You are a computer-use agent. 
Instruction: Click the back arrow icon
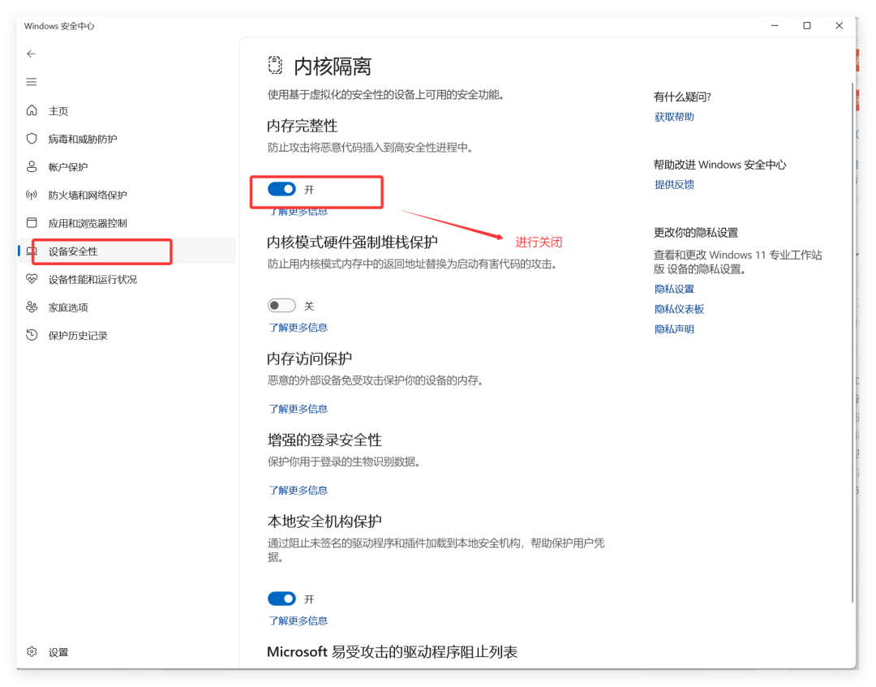(32, 54)
